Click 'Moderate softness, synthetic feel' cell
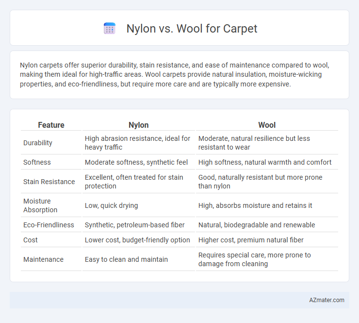Image resolution: width=359 pixels, height=323 pixels. (x=139, y=162)
